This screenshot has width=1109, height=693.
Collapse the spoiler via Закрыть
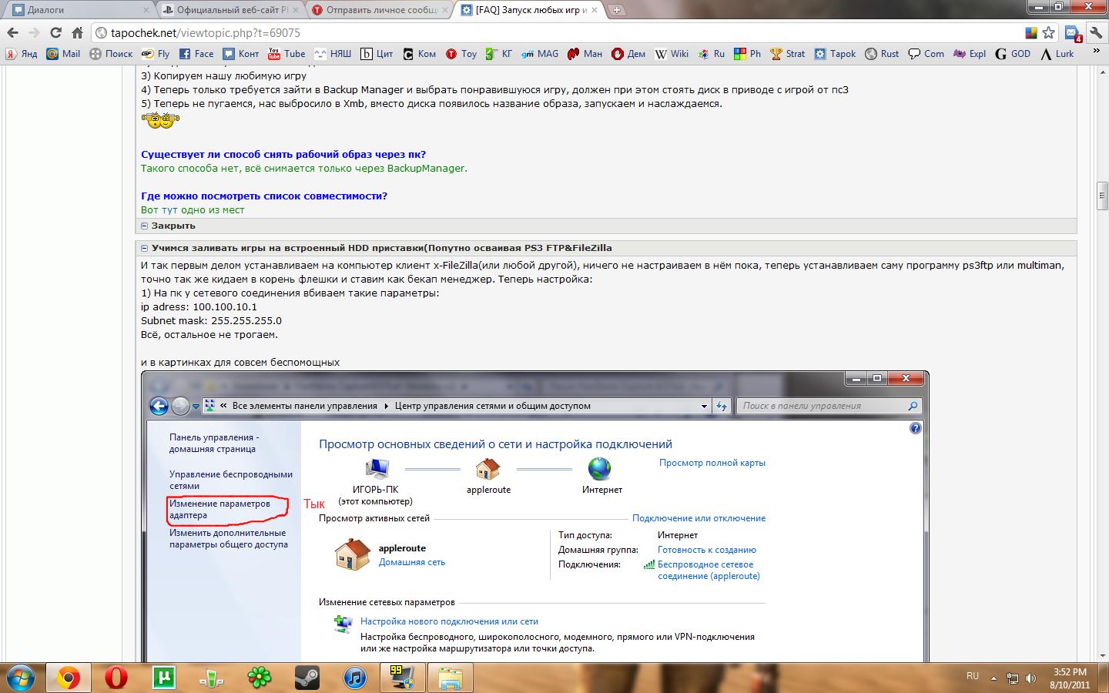pos(173,226)
